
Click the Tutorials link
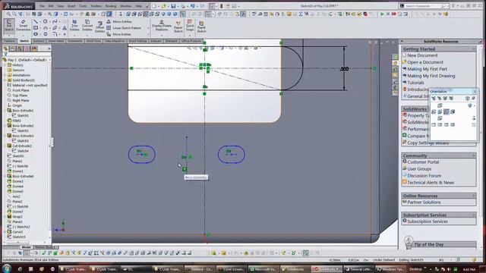pos(415,83)
